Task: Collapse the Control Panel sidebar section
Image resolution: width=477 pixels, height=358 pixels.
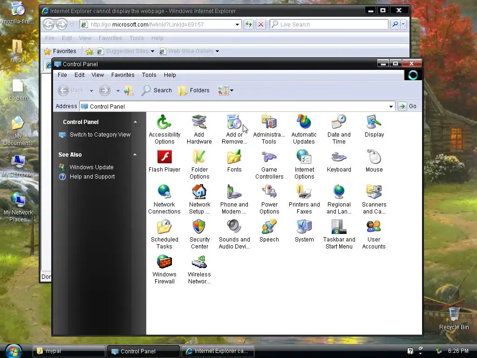Action: point(136,122)
